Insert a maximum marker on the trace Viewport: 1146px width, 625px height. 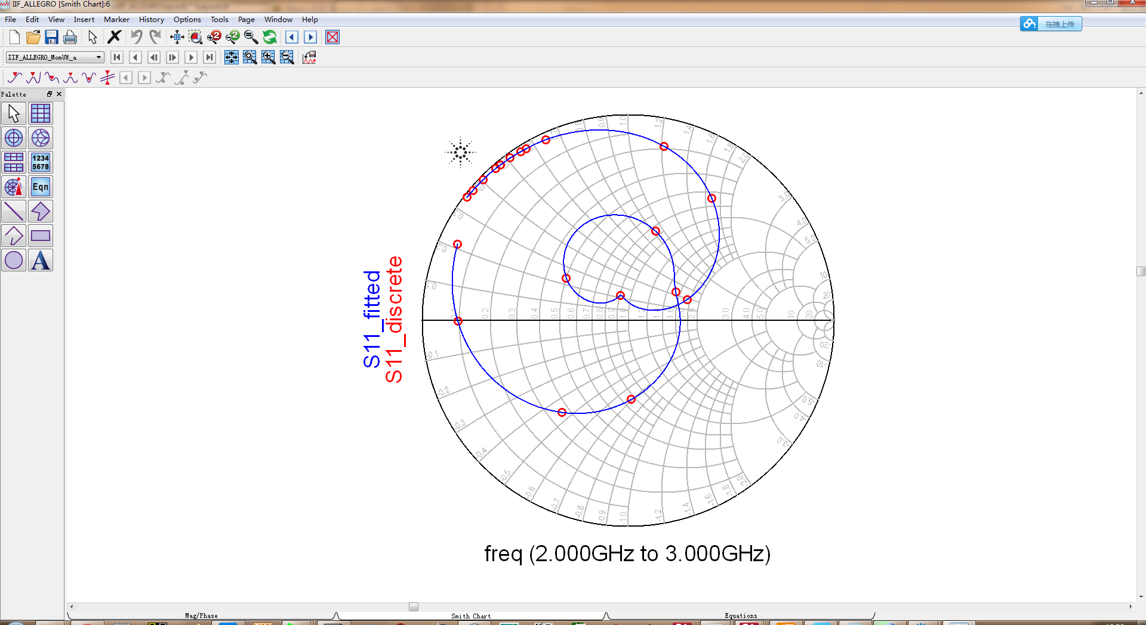click(x=70, y=78)
